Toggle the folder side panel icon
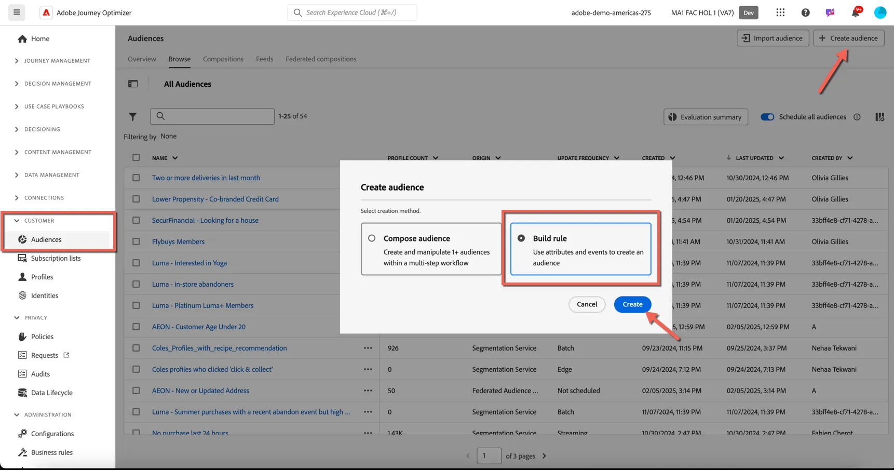894x470 pixels. tap(133, 84)
